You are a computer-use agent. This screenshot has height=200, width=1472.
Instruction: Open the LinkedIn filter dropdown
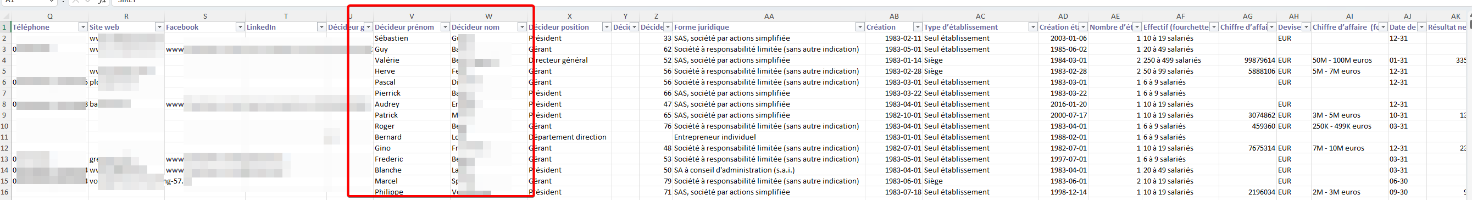321,27
